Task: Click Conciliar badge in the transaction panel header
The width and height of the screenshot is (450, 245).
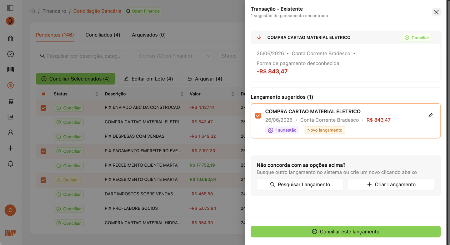Action: tap(417, 38)
